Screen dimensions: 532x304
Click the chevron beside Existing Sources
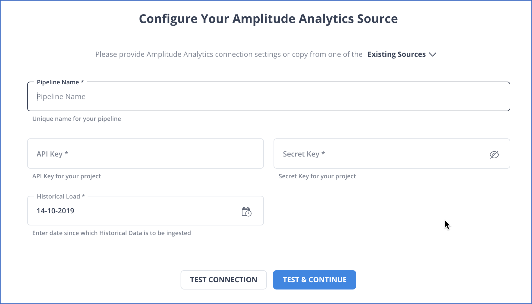click(x=433, y=54)
